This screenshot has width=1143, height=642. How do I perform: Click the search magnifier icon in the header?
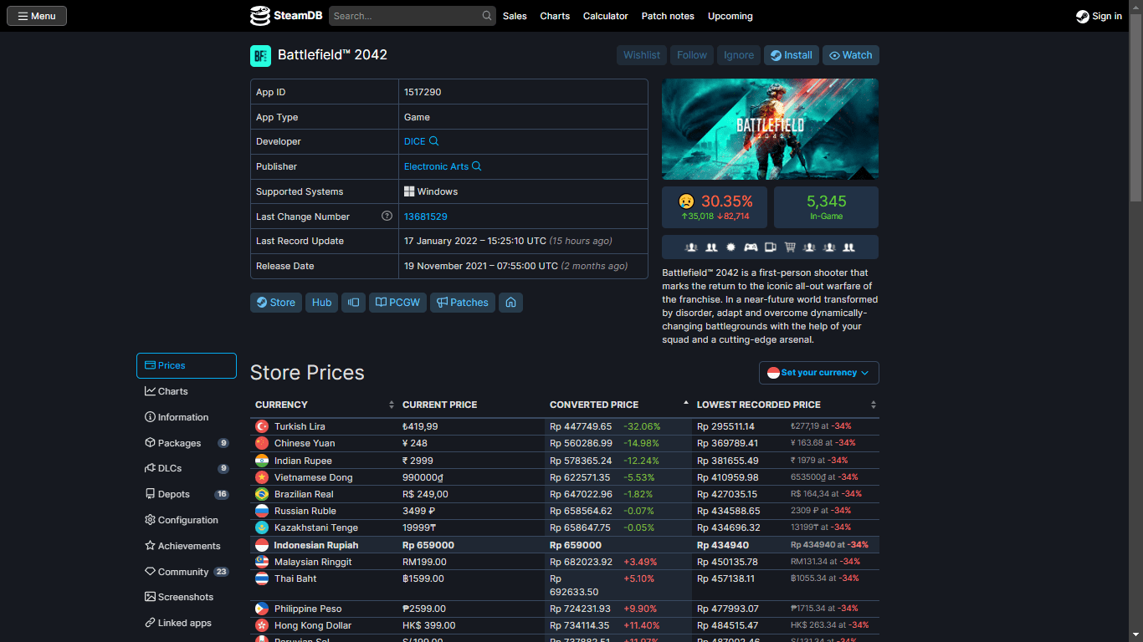click(487, 16)
